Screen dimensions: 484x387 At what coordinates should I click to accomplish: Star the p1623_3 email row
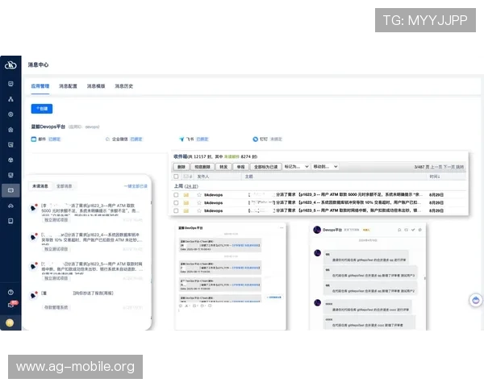pyautogui.click(x=199, y=195)
